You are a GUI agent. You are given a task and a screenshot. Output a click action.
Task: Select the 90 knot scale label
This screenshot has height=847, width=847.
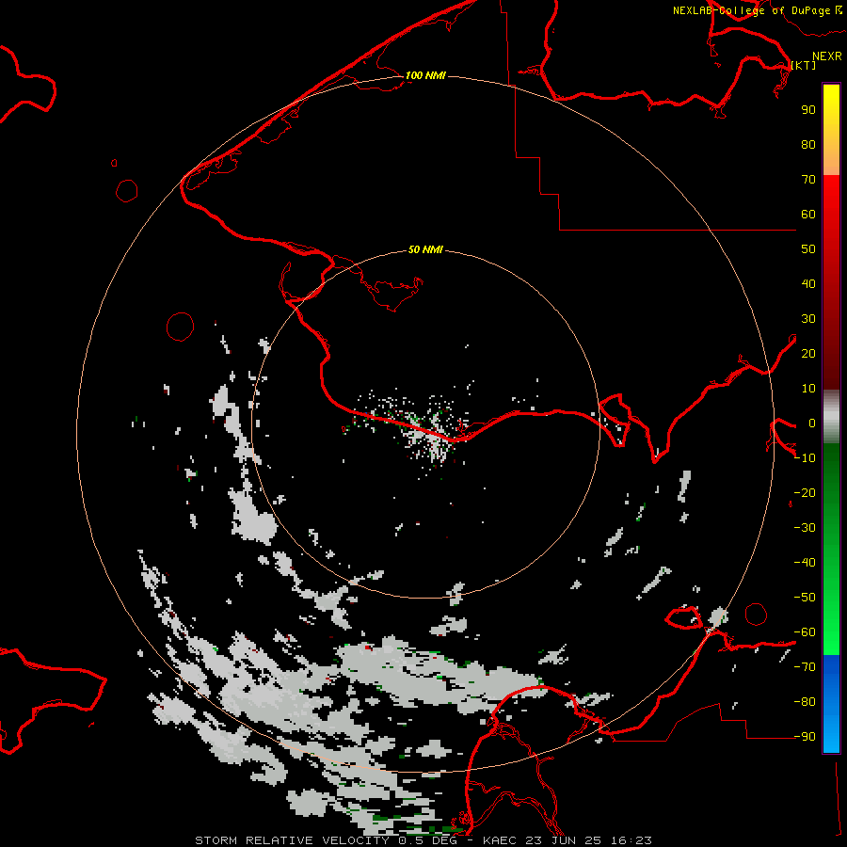(x=808, y=110)
